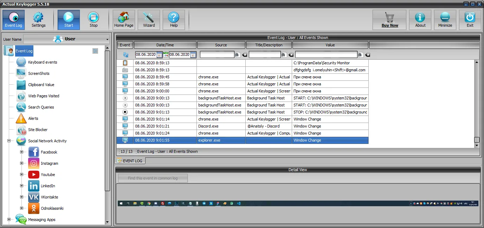Click the Help question mark icon
The width and height of the screenshot is (484, 228).
click(x=174, y=20)
